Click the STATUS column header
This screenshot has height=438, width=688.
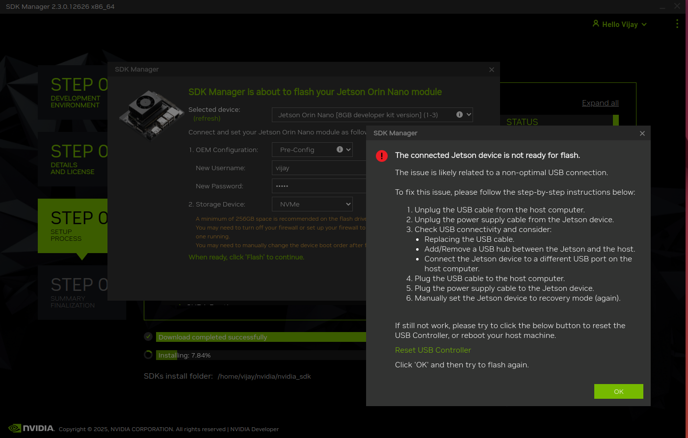pos(522,122)
